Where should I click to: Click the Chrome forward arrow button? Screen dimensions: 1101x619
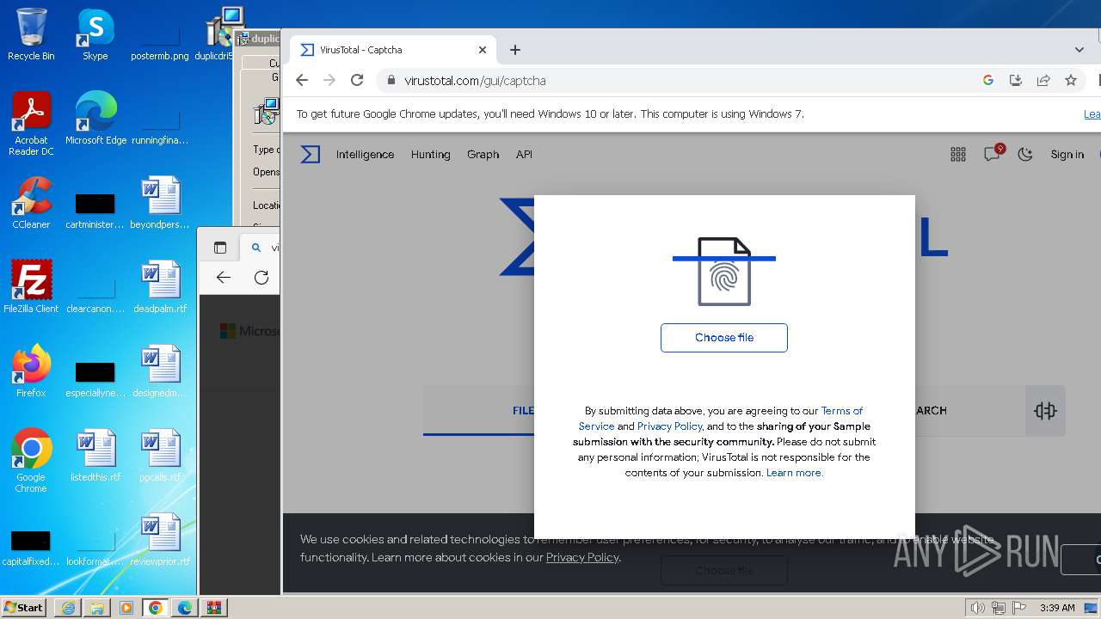[329, 80]
